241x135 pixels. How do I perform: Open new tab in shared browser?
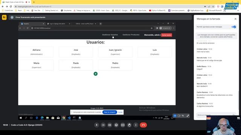pyautogui.click(x=101, y=24)
